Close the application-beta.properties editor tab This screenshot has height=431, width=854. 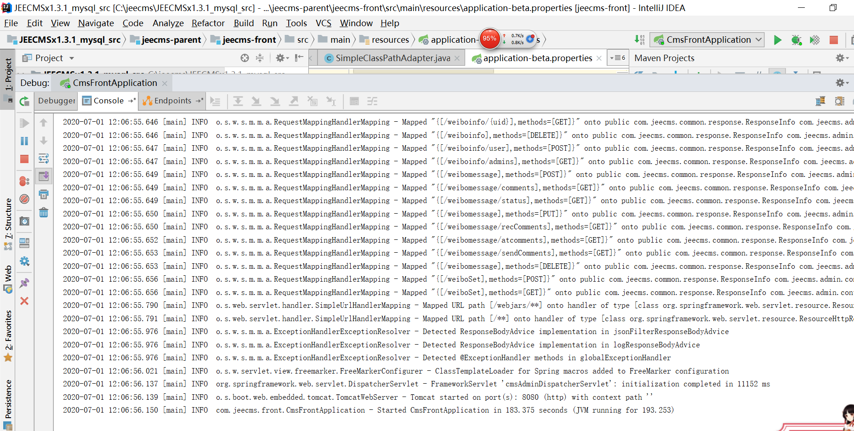599,58
